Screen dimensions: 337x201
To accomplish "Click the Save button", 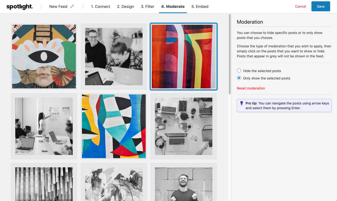I will [321, 6].
